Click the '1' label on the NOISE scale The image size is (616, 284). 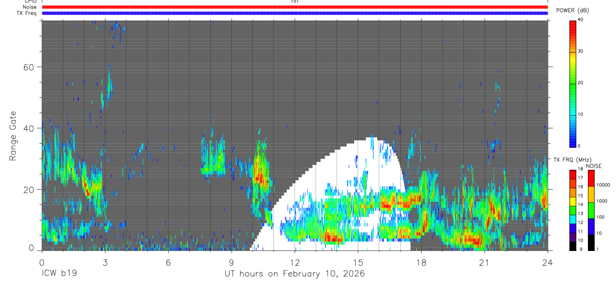[598, 249]
